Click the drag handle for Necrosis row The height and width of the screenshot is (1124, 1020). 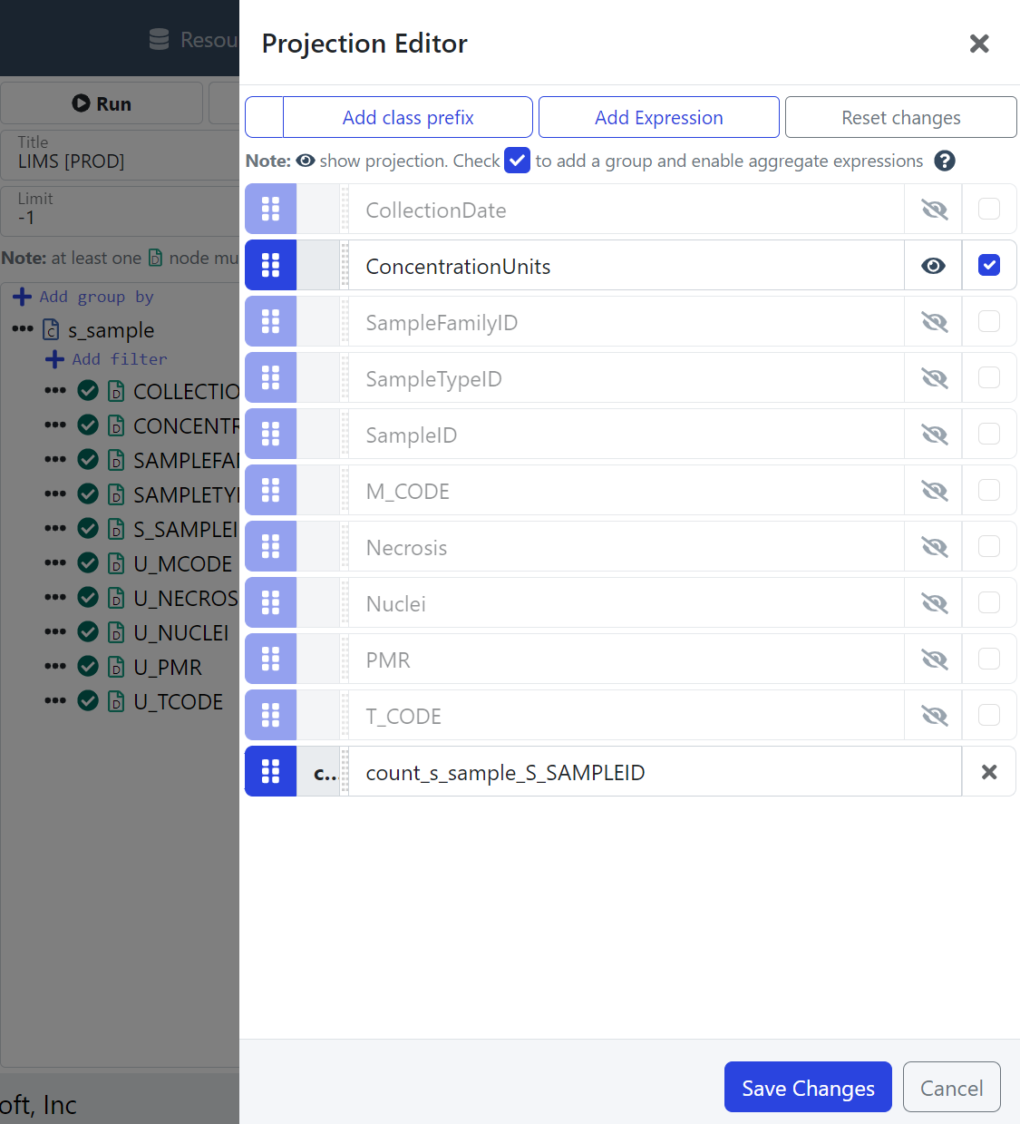[x=270, y=547]
